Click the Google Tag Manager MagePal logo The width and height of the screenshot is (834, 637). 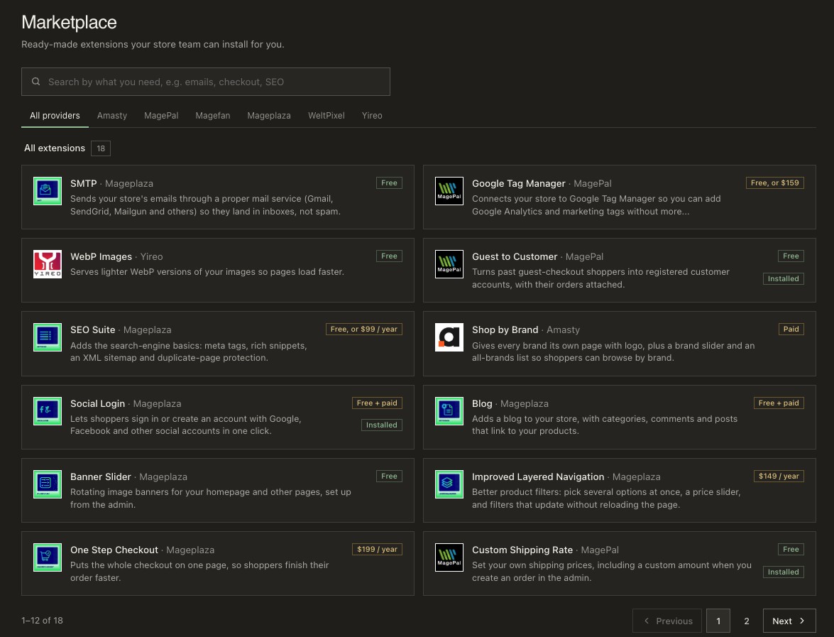pyautogui.click(x=449, y=191)
